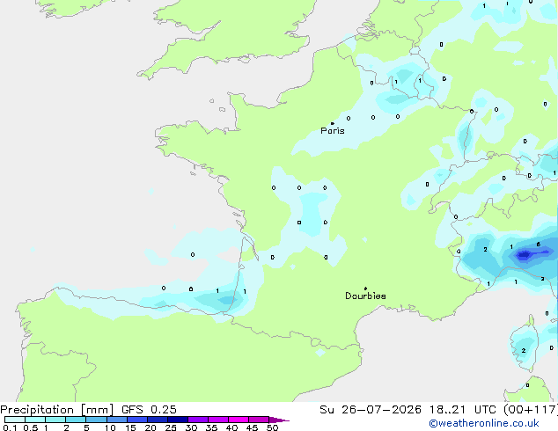Pick the 45–50 mm legend swatch

click(x=259, y=420)
